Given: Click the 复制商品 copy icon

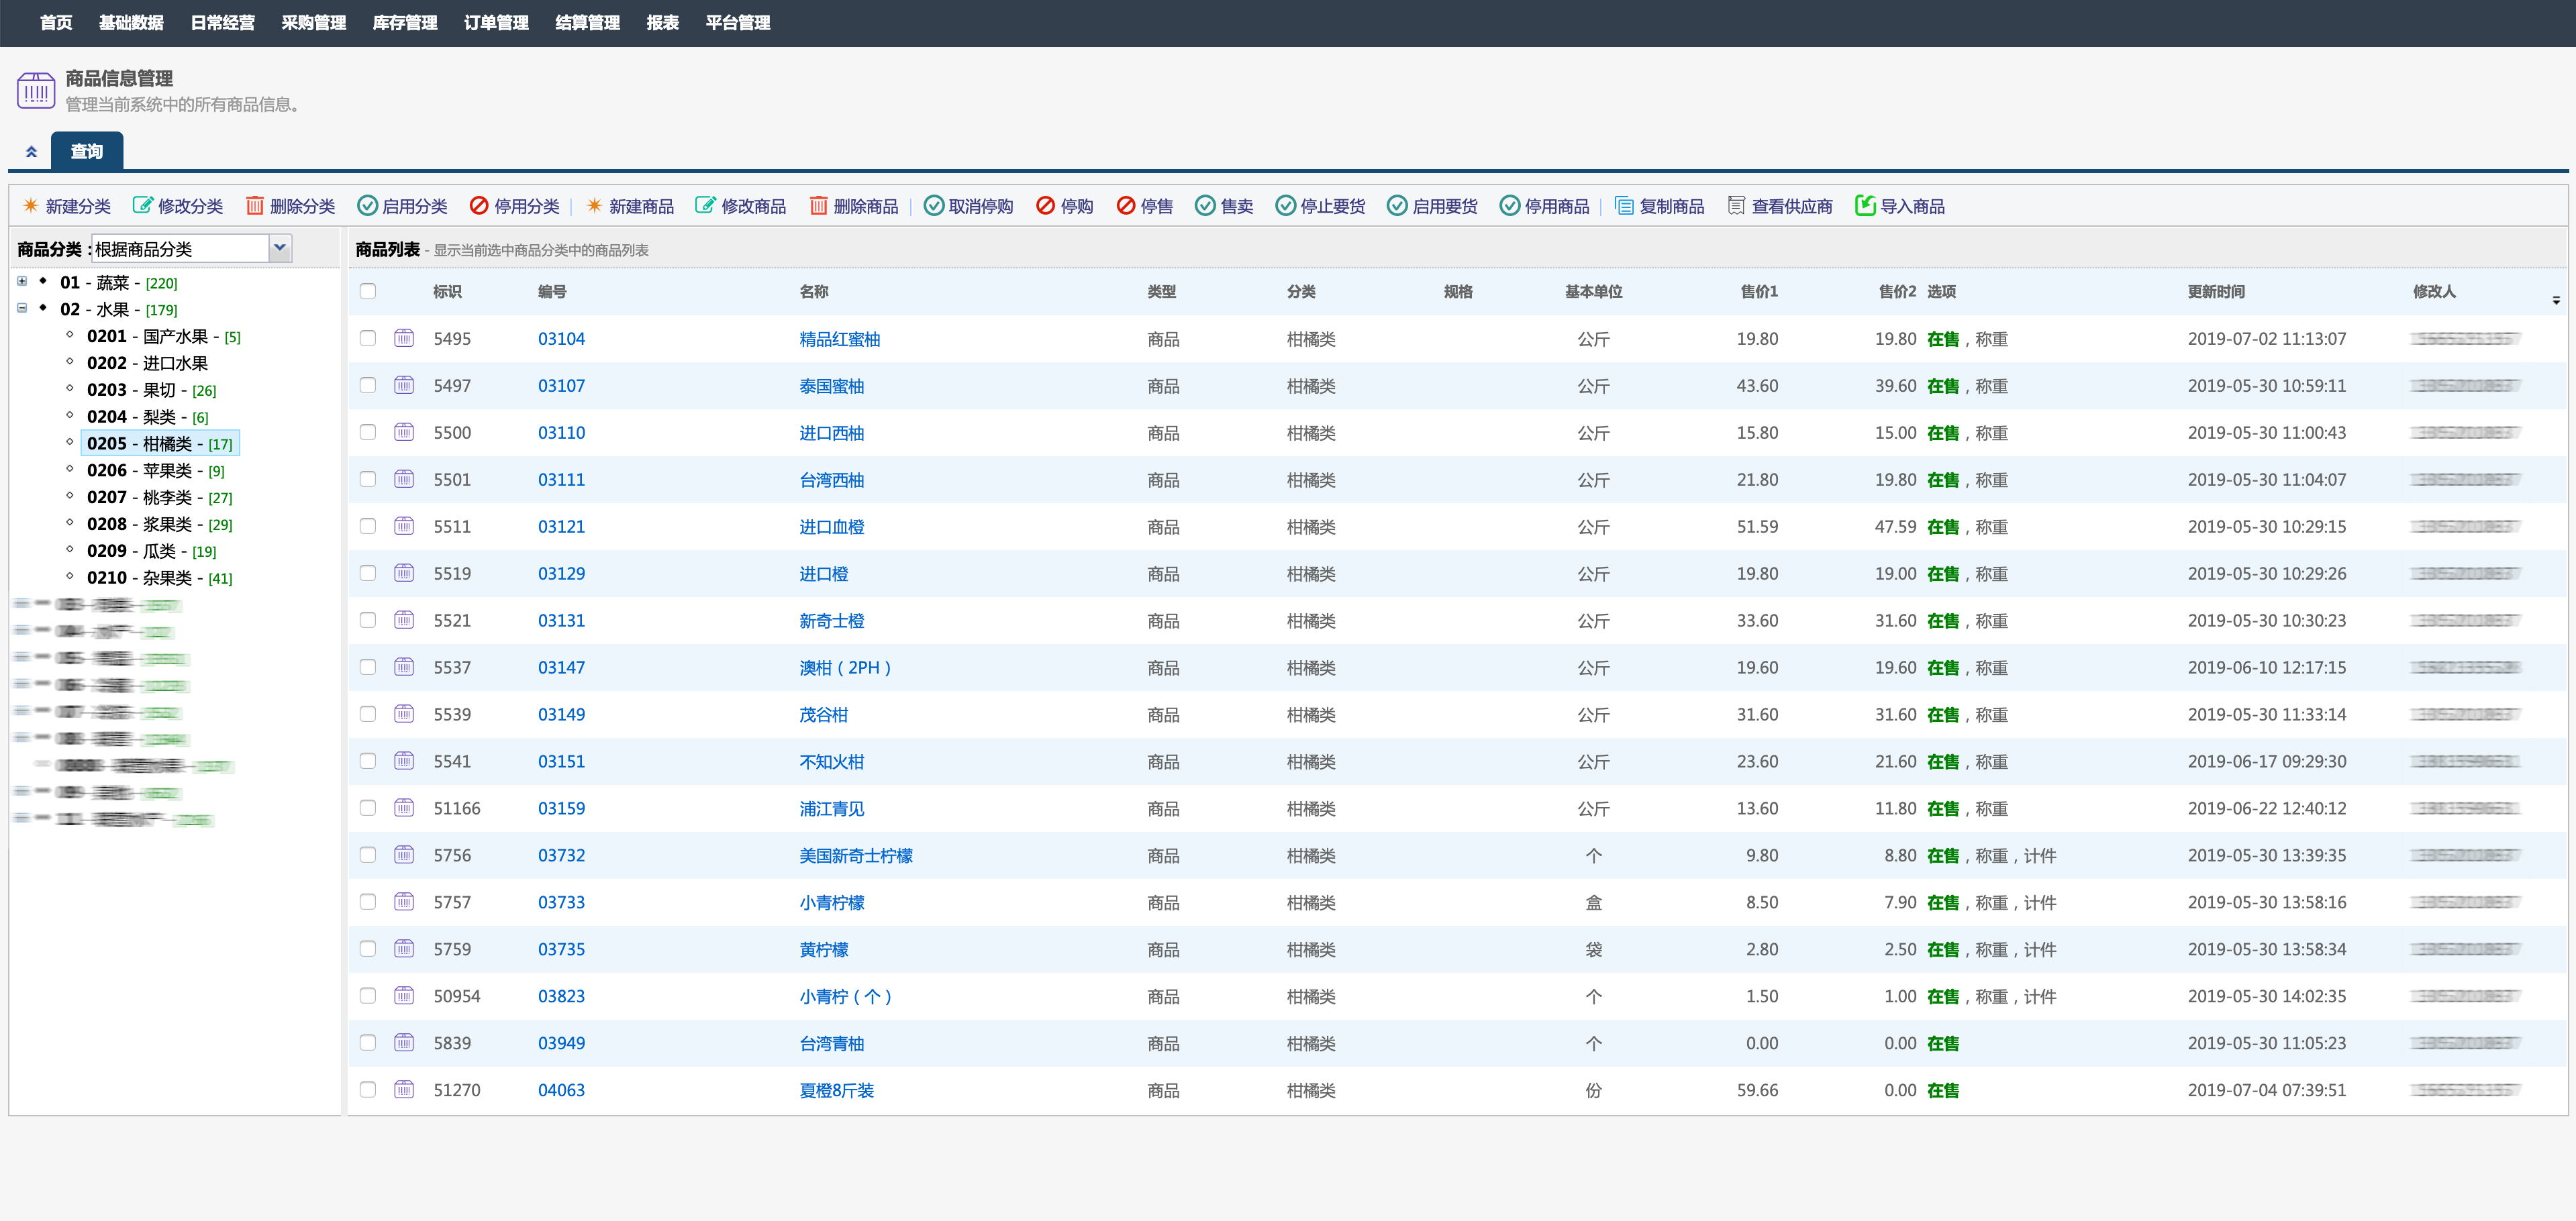Looking at the screenshot, I should click(x=1624, y=206).
